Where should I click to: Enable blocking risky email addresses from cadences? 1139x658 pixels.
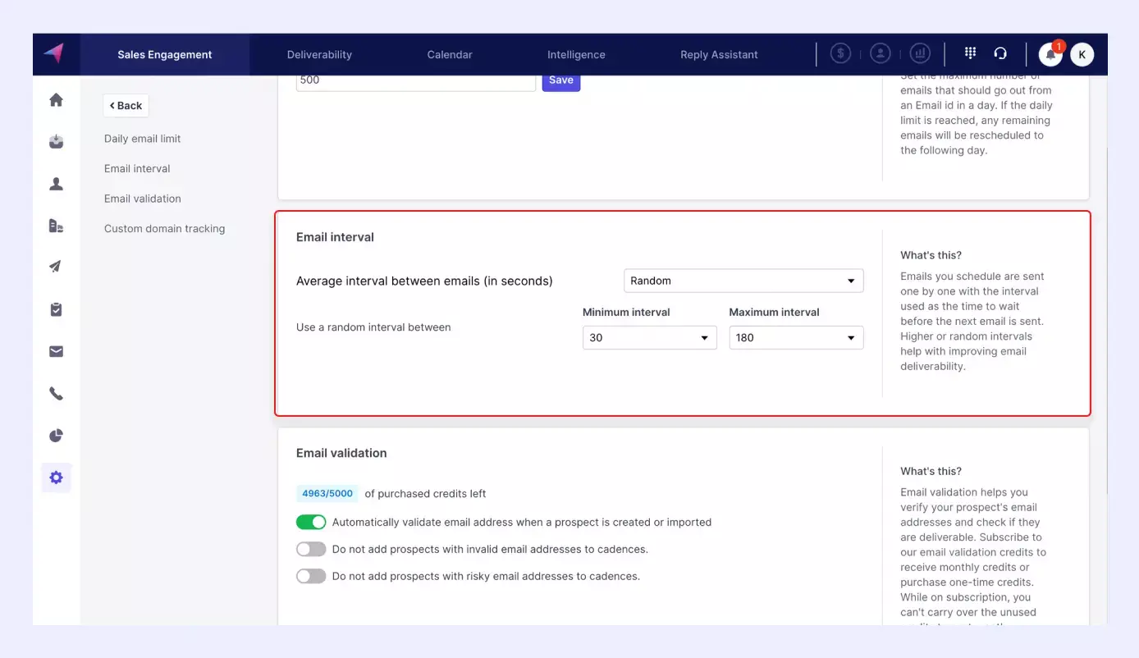pyautogui.click(x=311, y=576)
